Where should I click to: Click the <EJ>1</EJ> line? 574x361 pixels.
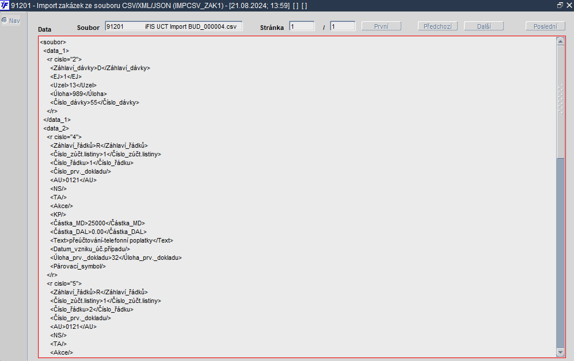[x=66, y=76]
